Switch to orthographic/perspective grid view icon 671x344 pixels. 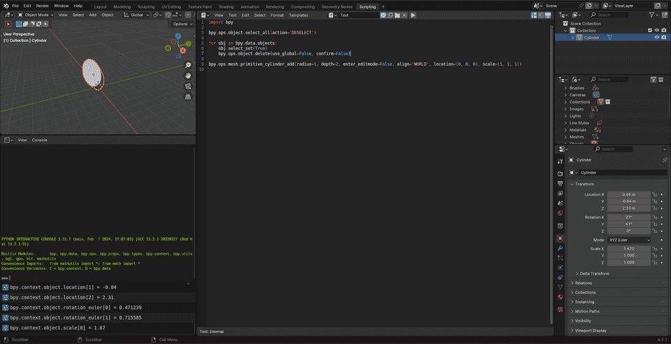pos(188,96)
